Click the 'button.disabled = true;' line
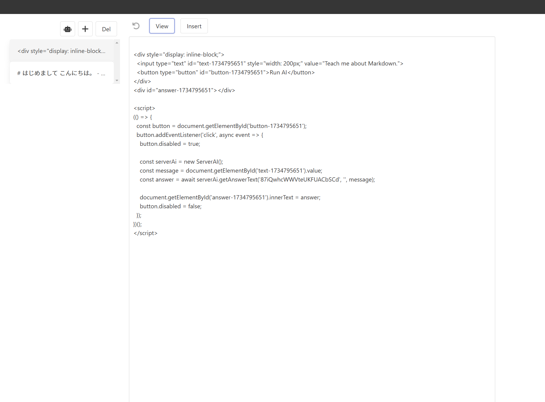The image size is (545, 402). [x=170, y=144]
